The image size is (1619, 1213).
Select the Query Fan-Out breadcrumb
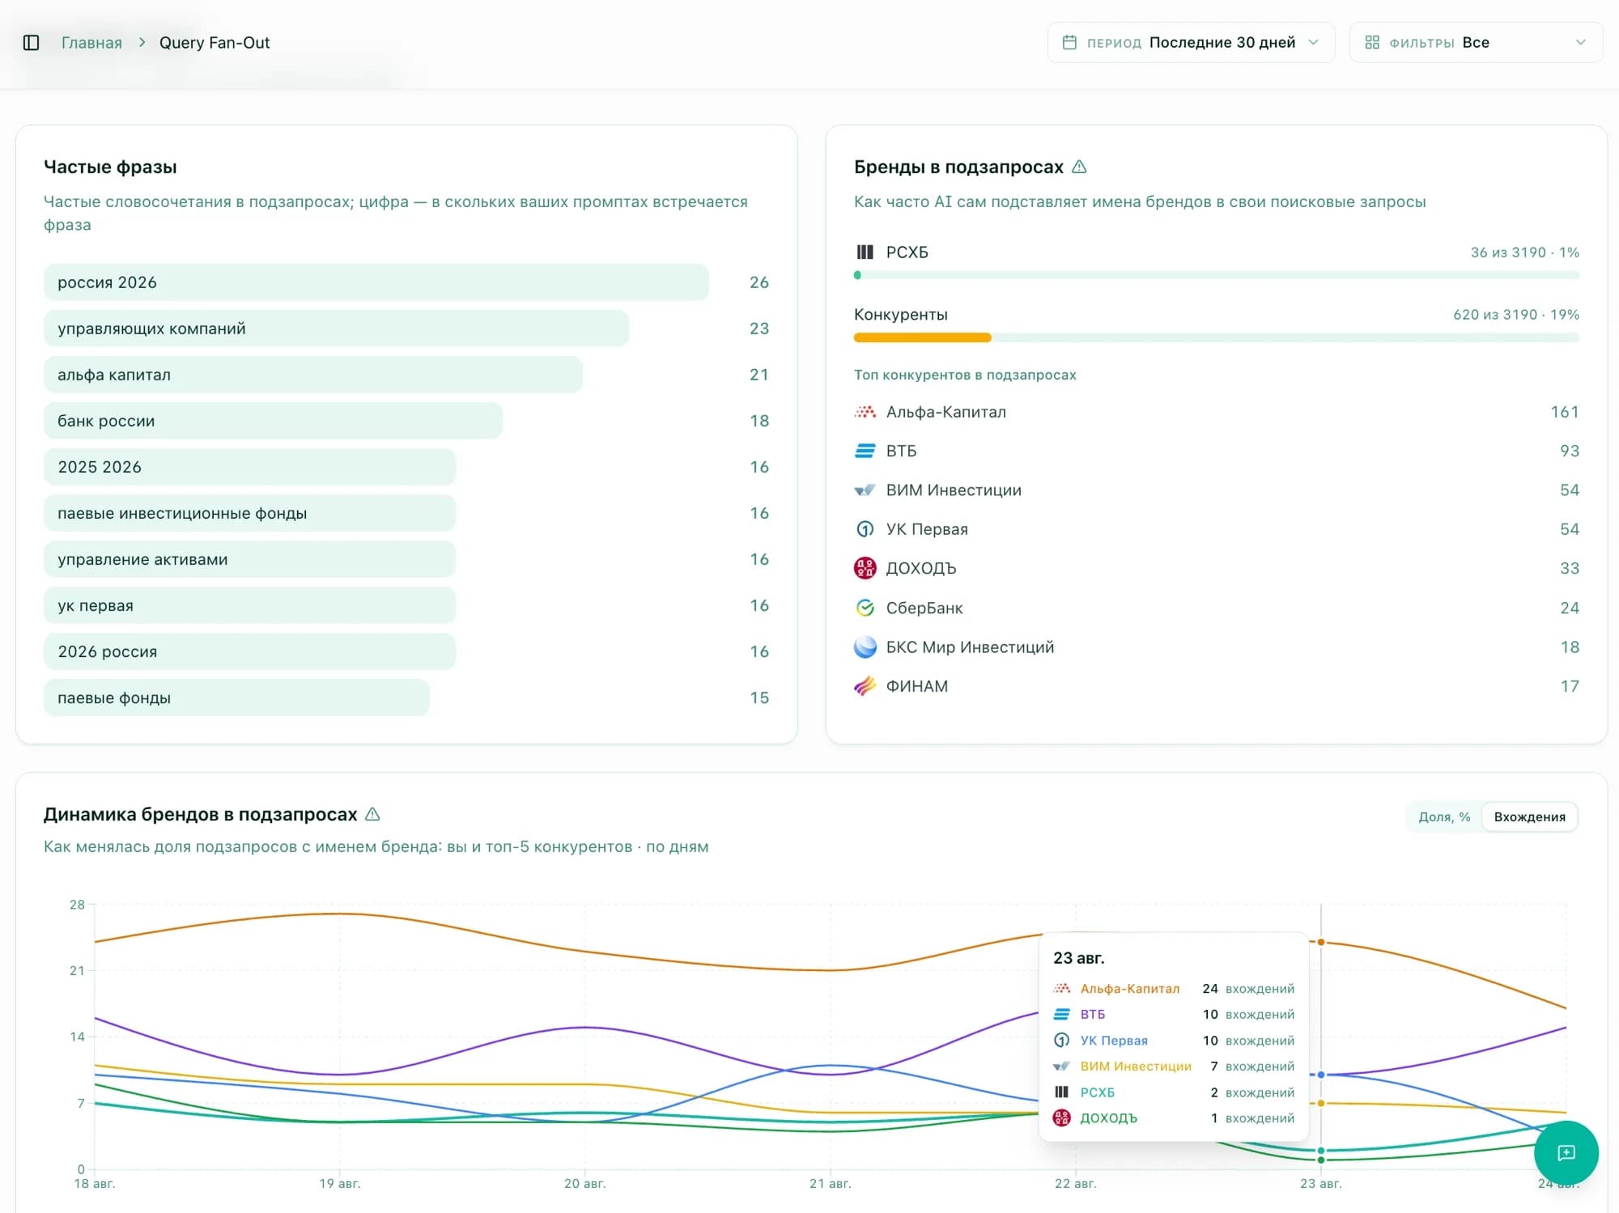click(215, 43)
